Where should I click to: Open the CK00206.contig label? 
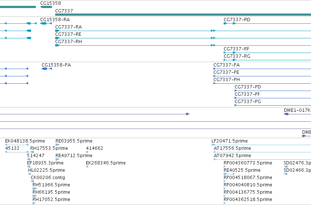(x=48, y=178)
